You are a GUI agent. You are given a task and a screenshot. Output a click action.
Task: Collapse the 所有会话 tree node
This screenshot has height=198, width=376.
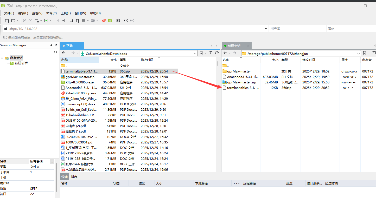2,58
